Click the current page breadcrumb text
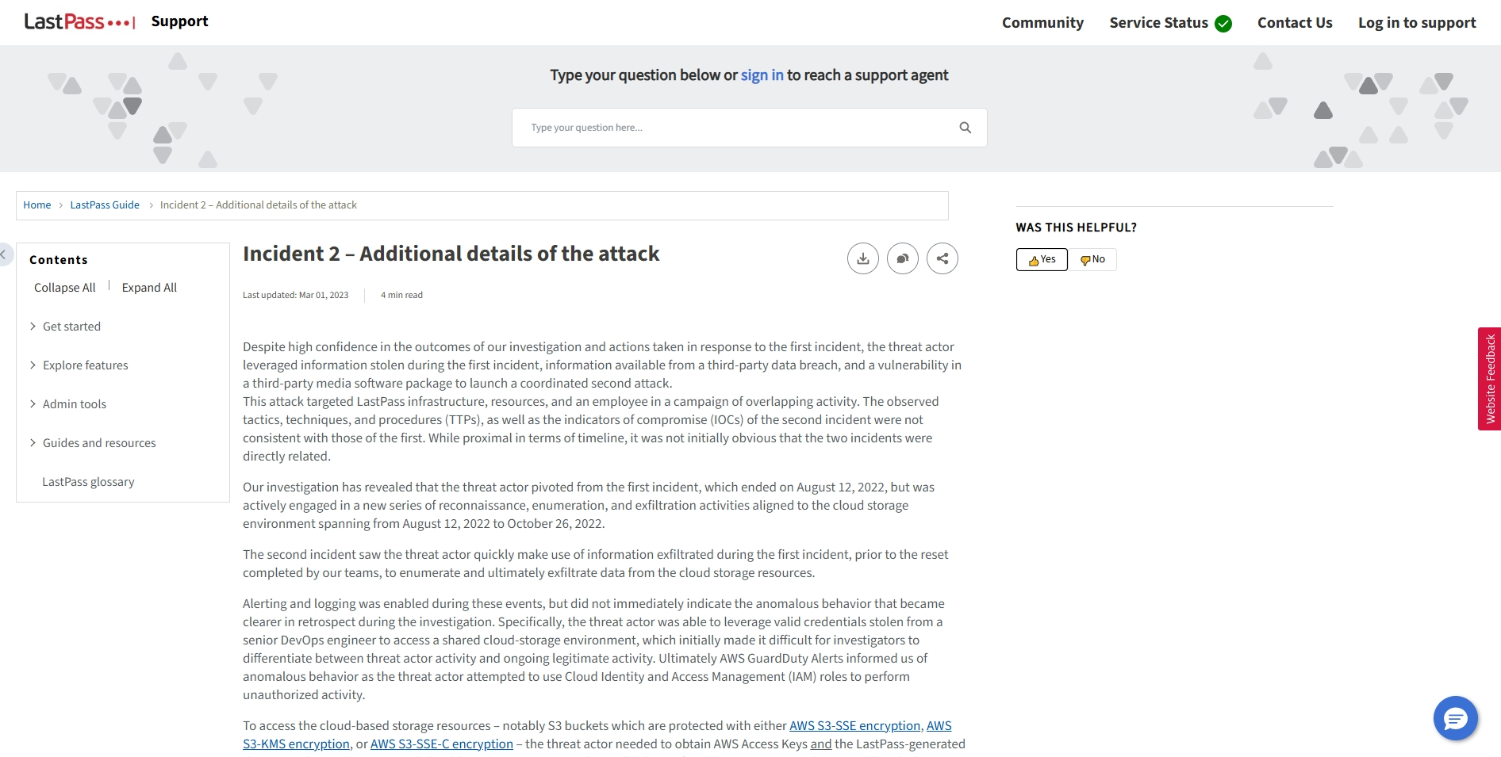 [259, 205]
